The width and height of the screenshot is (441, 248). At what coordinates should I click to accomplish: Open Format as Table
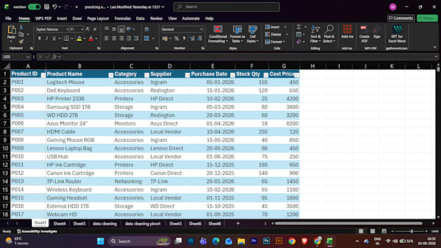[237, 34]
